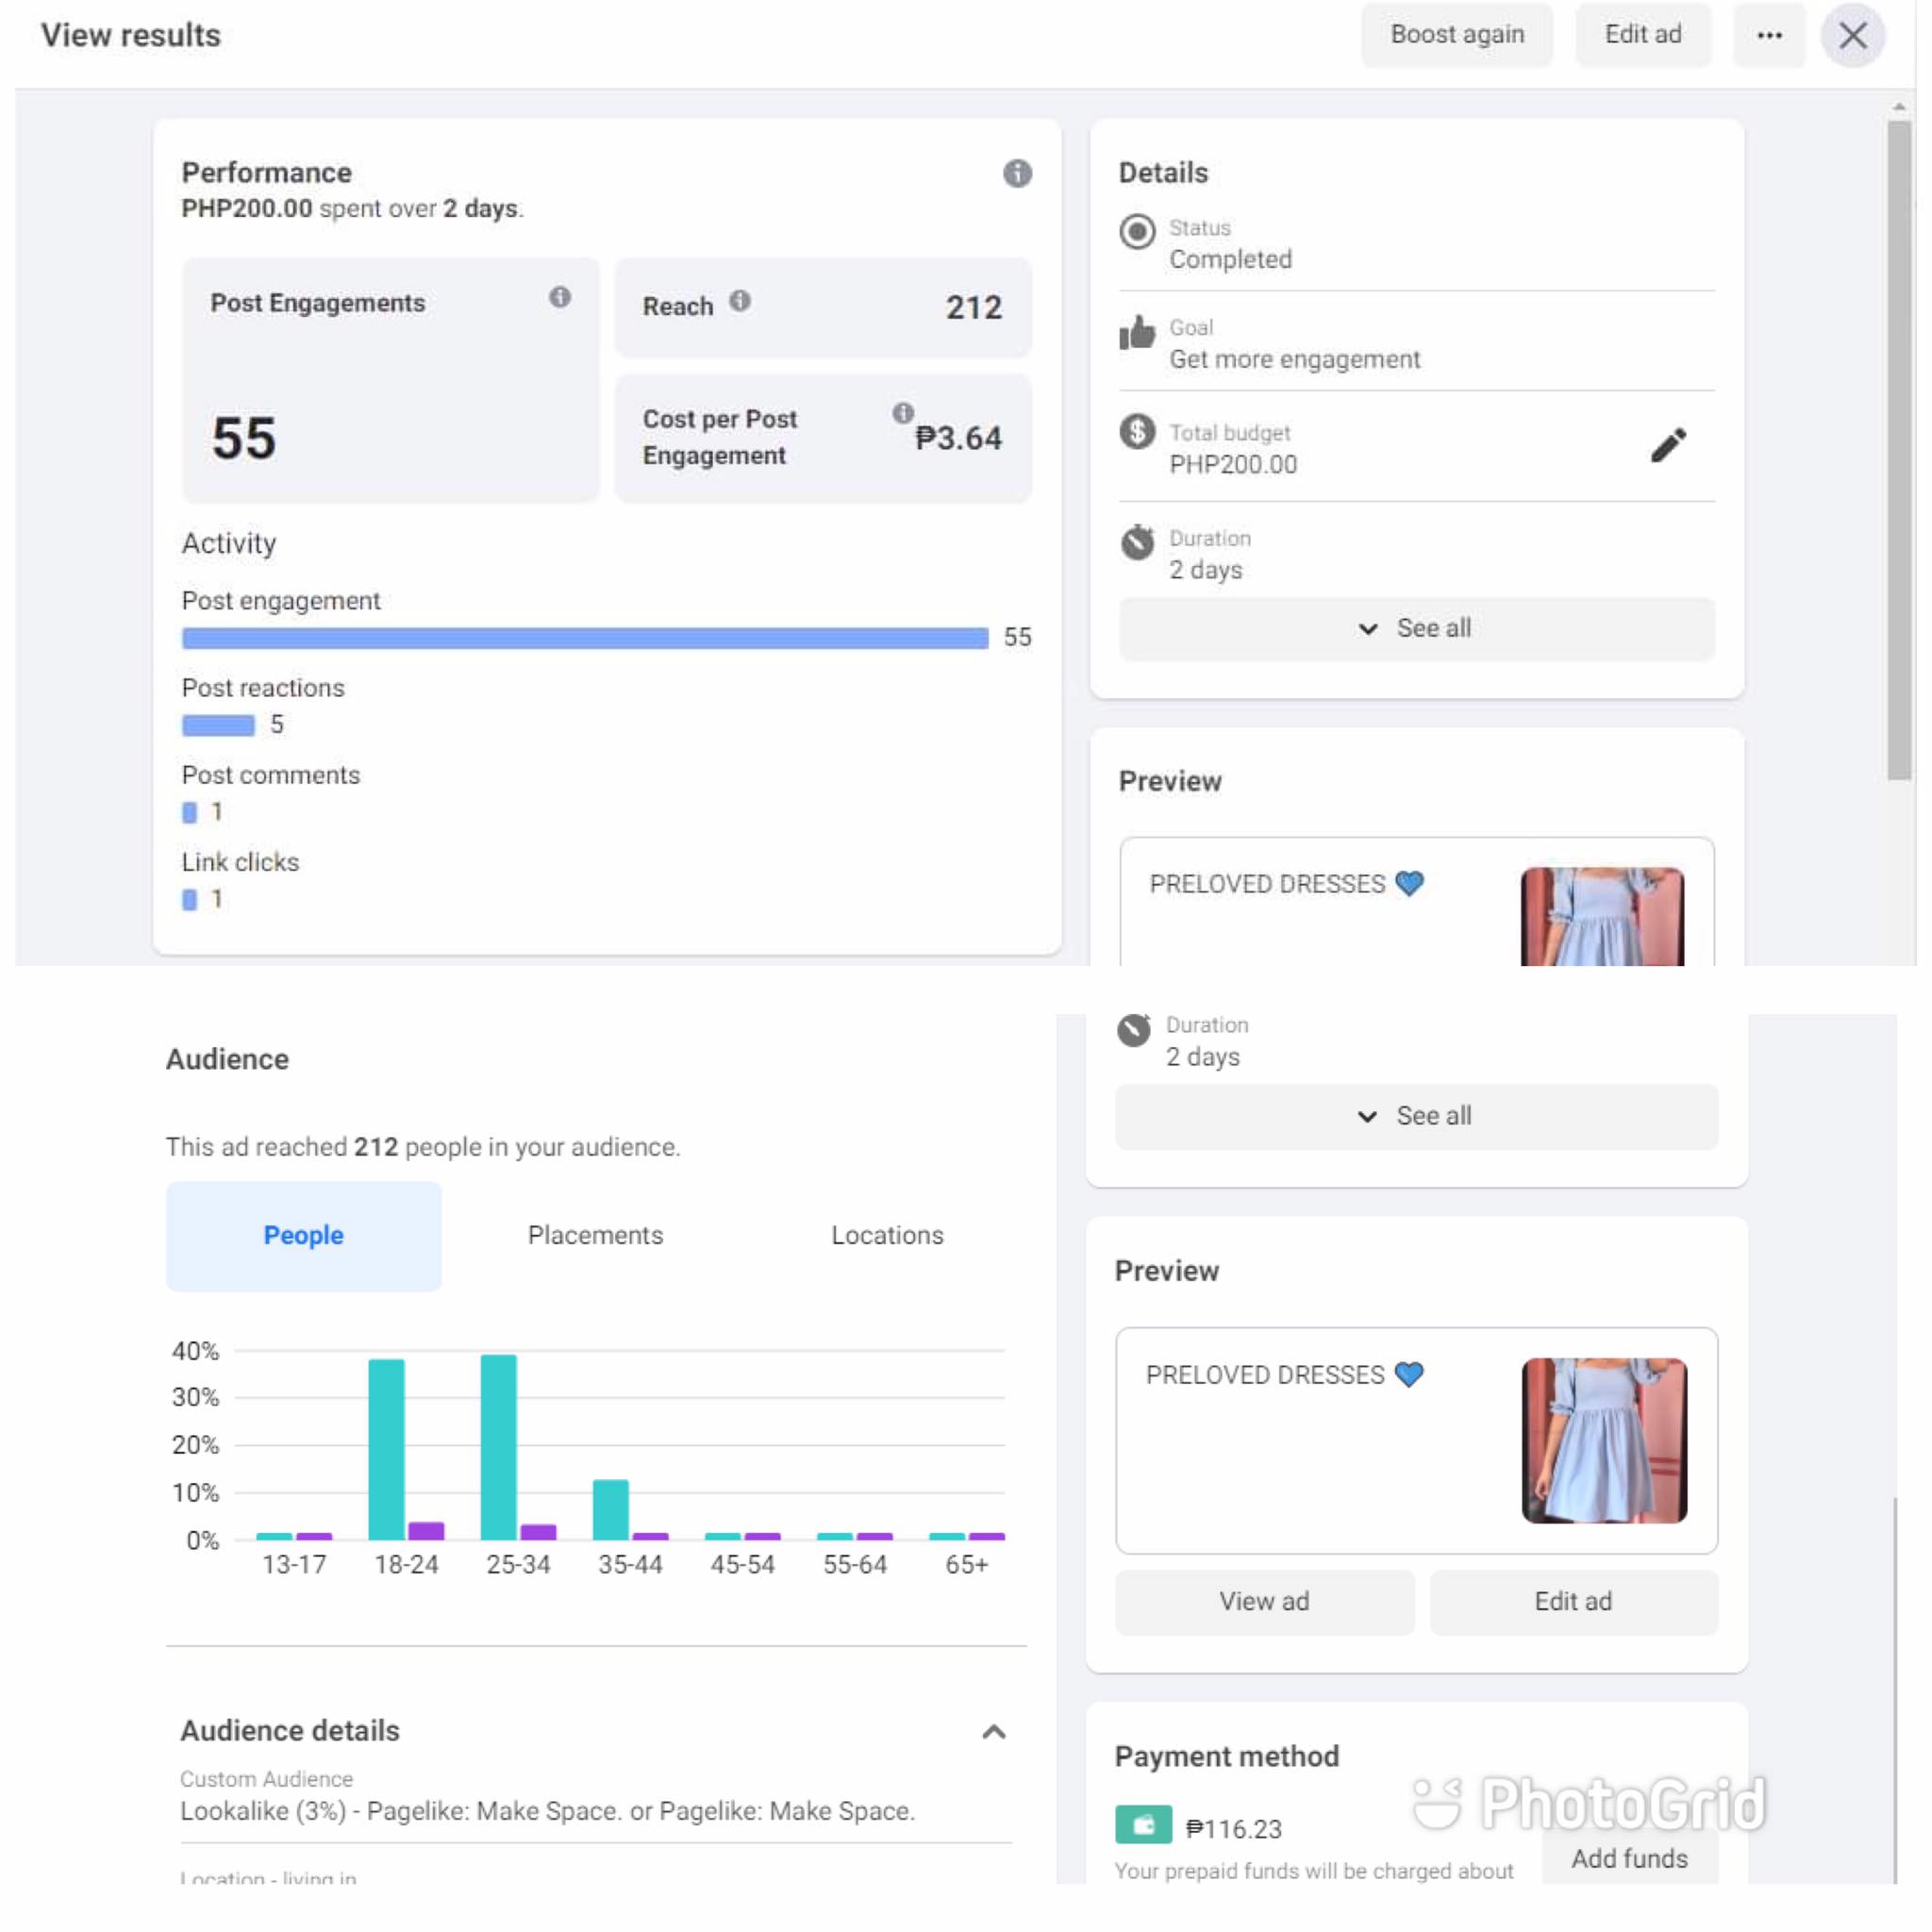Select the People audience tab
The height and width of the screenshot is (1932, 1932).
pyautogui.click(x=303, y=1236)
